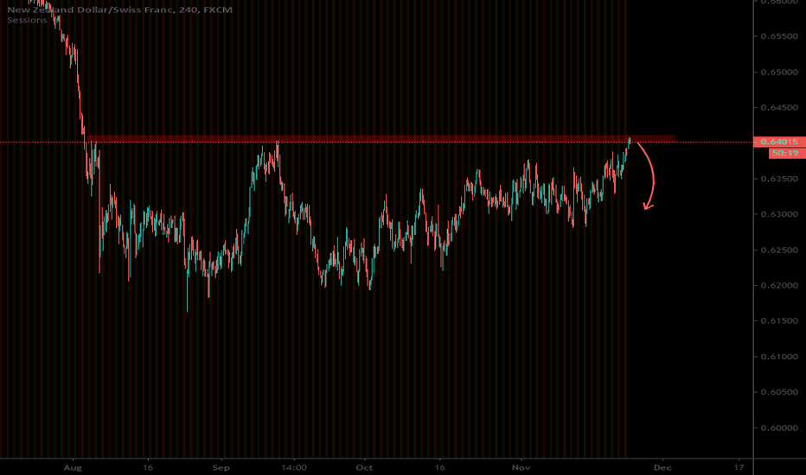This screenshot has width=806, height=475.
Task: Select the Sessions indicator label
Action: (x=27, y=20)
